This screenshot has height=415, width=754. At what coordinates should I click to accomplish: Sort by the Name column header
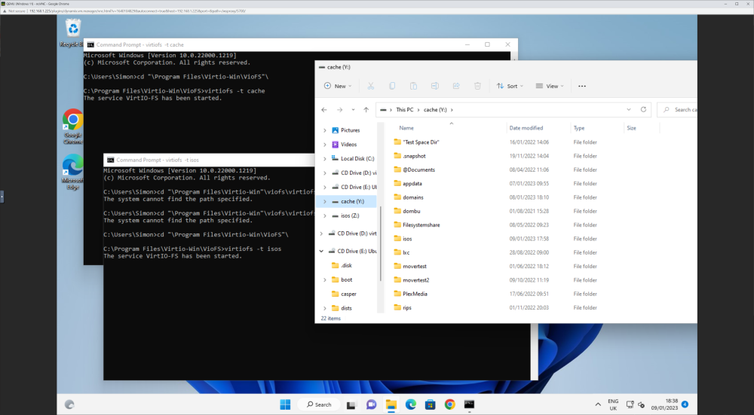point(406,128)
